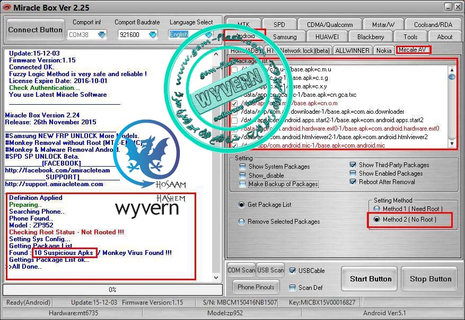Enable Make Backup of Packages
The height and width of the screenshot is (320, 465).
pyautogui.click(x=243, y=184)
